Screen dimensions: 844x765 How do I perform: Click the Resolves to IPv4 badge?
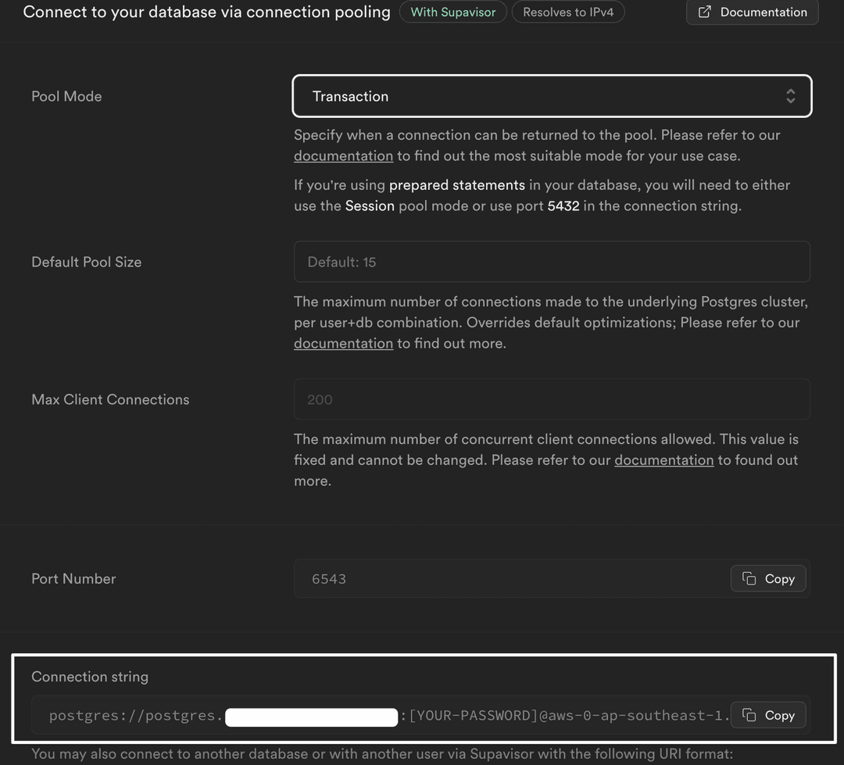[x=568, y=13]
